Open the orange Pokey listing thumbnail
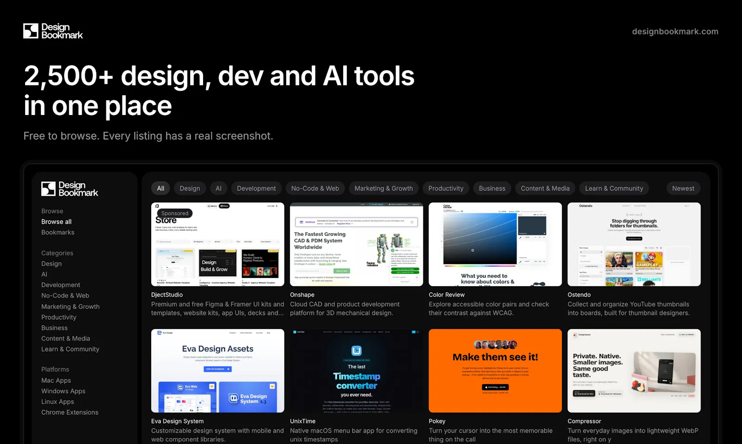This screenshot has height=444, width=742. pyautogui.click(x=495, y=371)
